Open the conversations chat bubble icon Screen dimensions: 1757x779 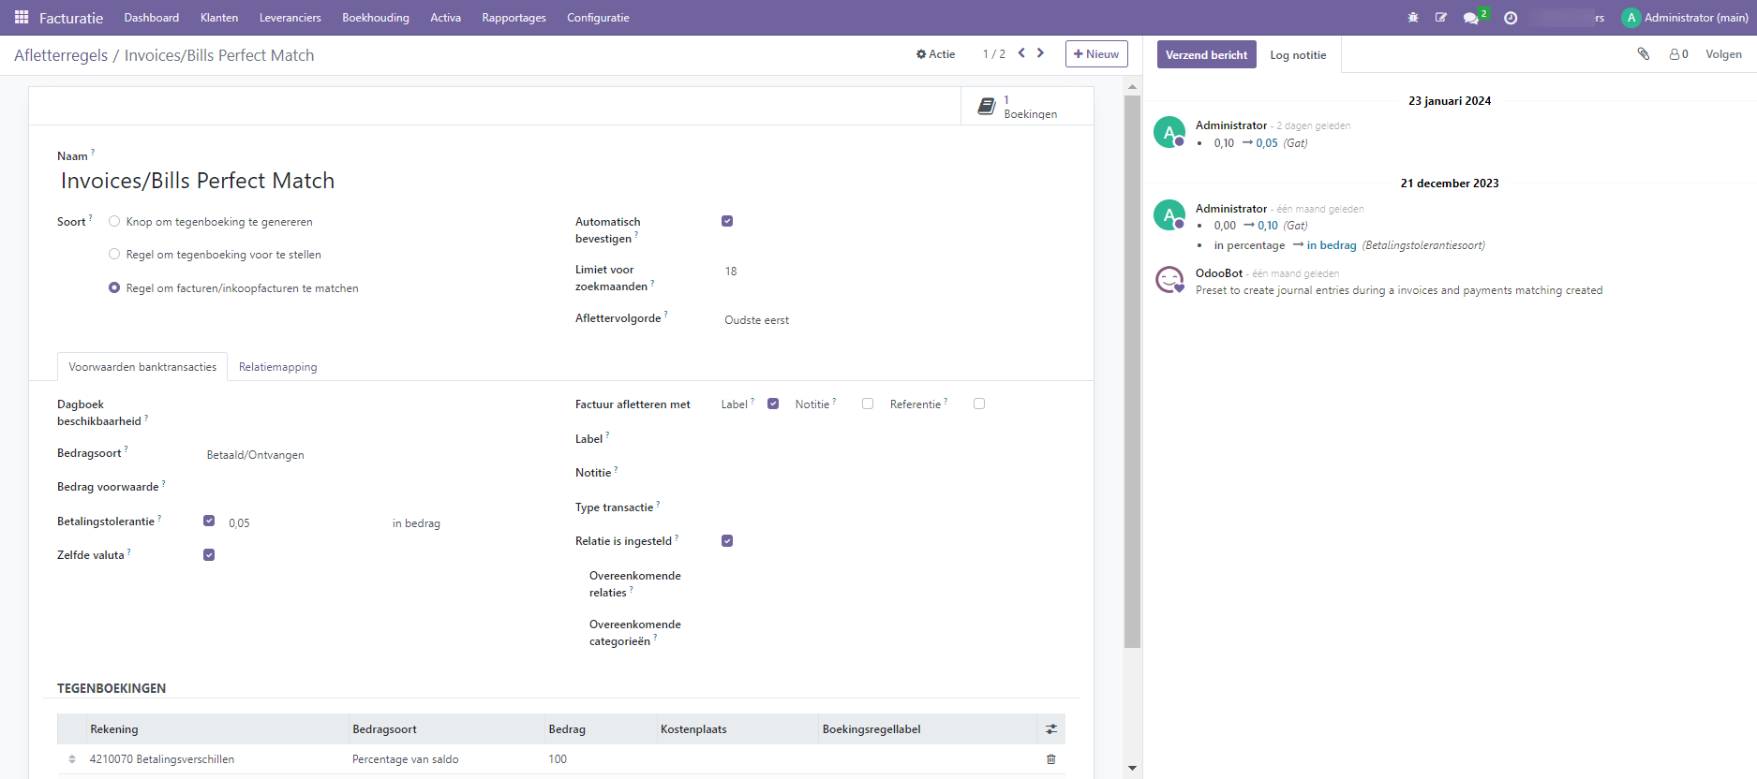pyautogui.click(x=1471, y=18)
